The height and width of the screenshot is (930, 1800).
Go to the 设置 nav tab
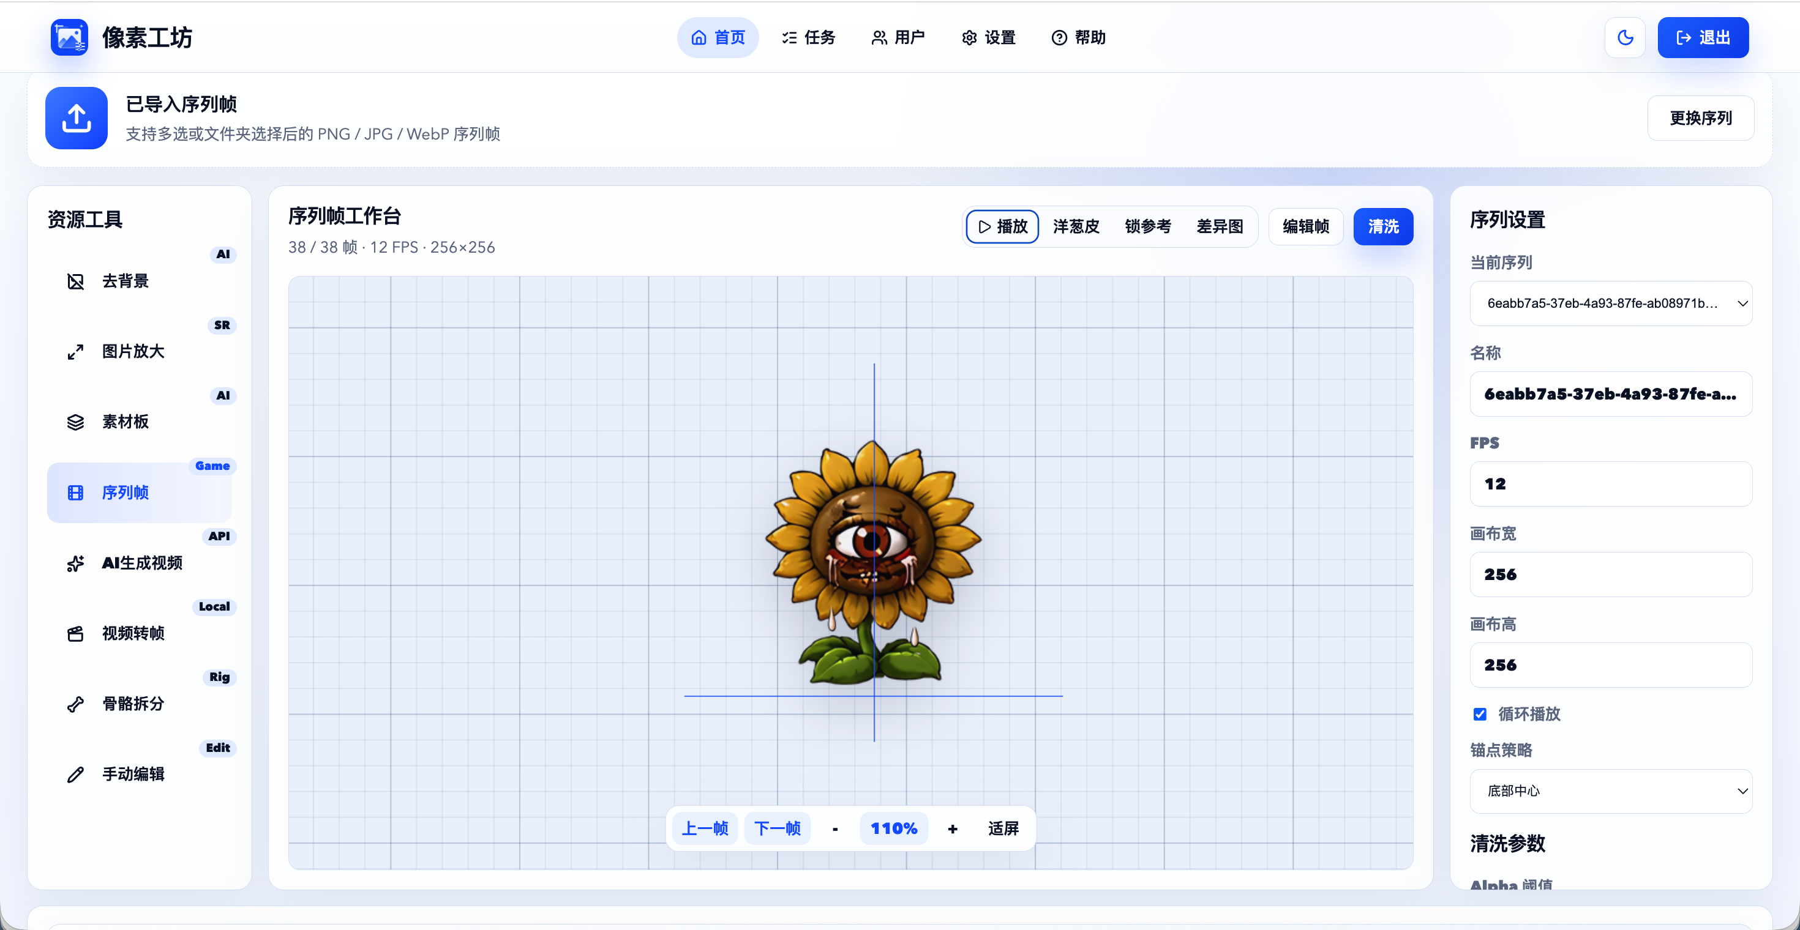click(989, 38)
